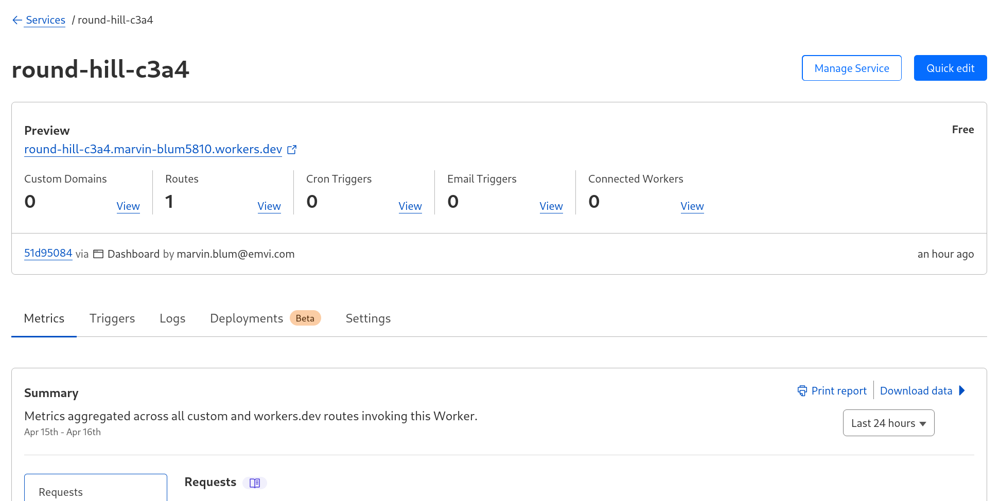The image size is (1000, 501).
Task: Go to the Settings tab
Action: (368, 318)
